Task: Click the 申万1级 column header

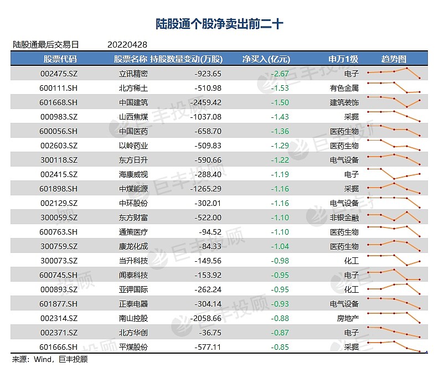Action: pyautogui.click(x=344, y=59)
